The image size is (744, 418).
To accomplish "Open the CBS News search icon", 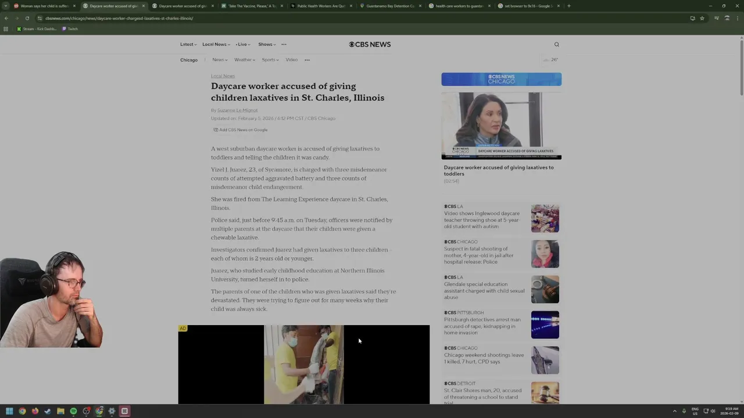I will coord(556,44).
